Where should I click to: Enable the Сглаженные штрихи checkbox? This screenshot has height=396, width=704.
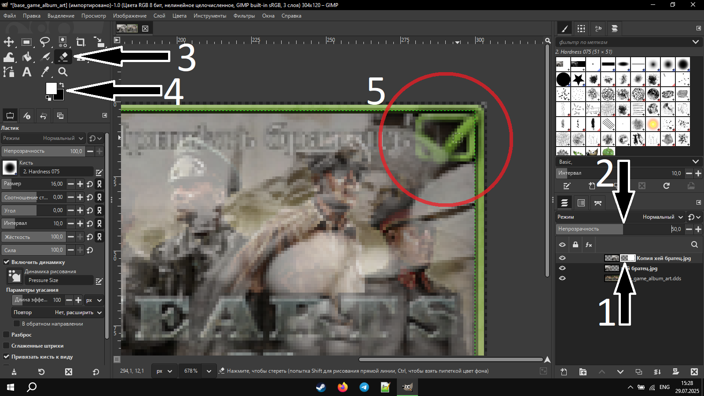pos(7,346)
